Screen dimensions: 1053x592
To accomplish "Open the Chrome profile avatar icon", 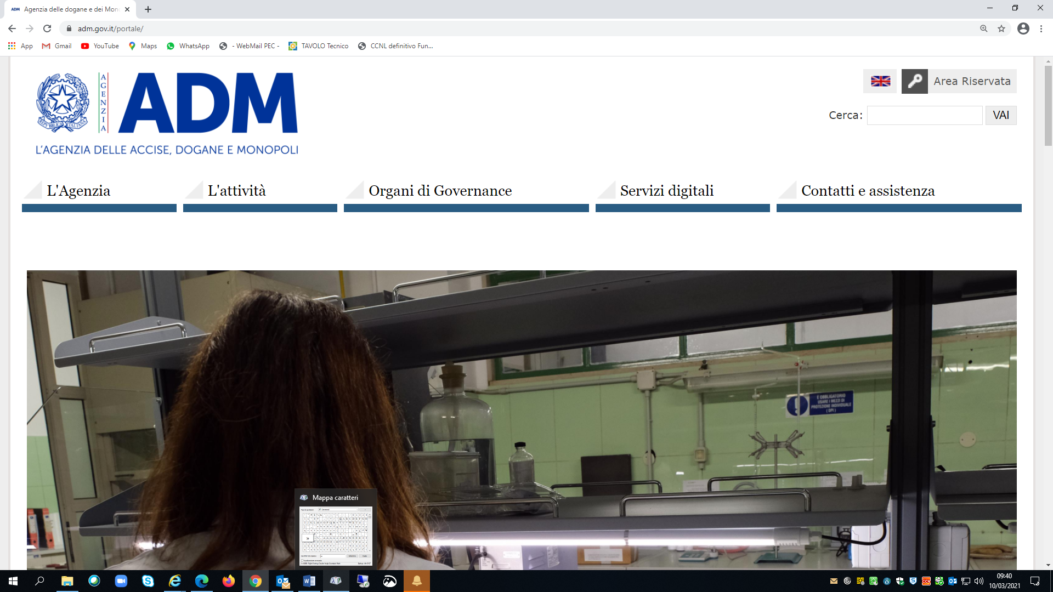I will [x=1023, y=29].
